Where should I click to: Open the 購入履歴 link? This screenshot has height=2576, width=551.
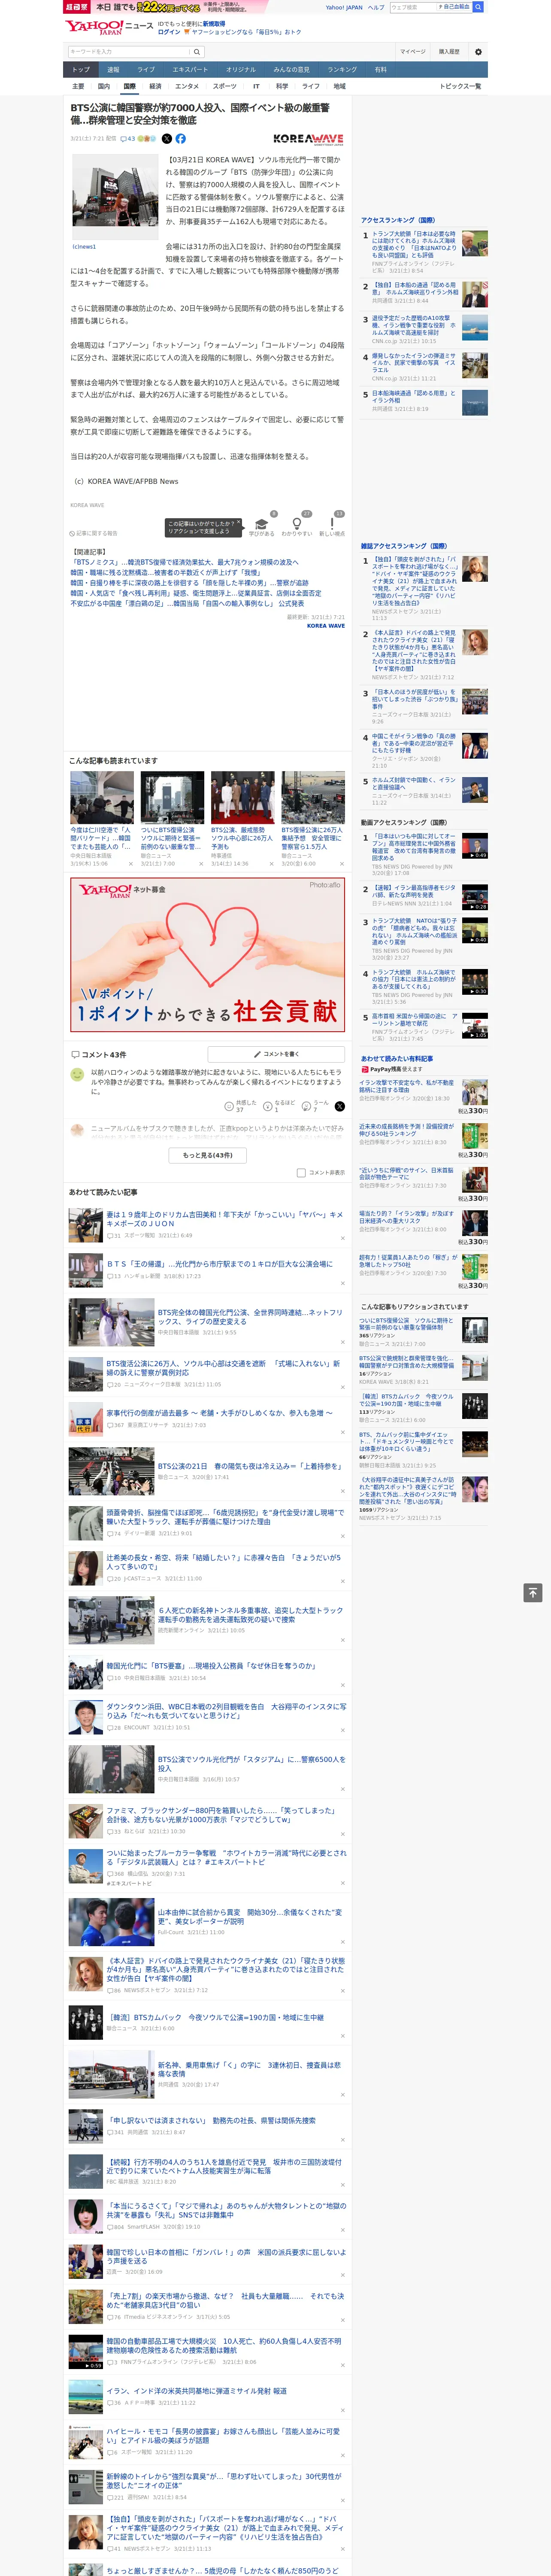(x=449, y=52)
